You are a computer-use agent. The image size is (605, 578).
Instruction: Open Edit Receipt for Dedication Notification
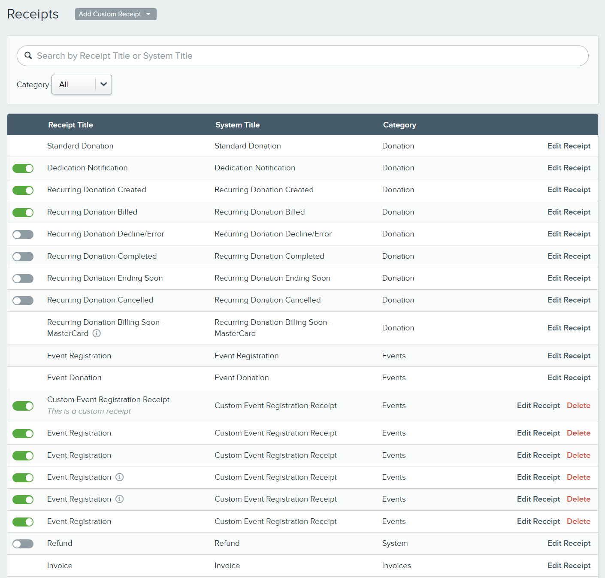point(569,168)
